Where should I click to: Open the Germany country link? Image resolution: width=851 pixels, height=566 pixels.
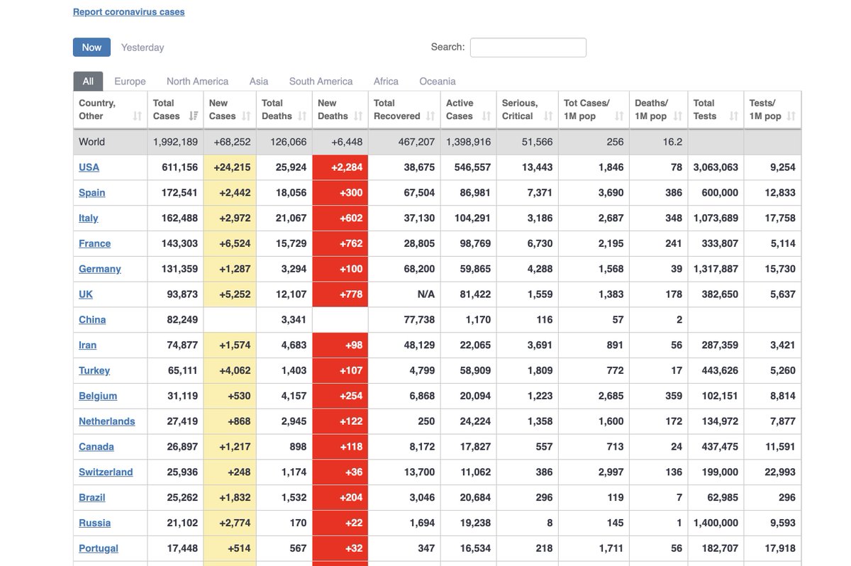(x=100, y=269)
